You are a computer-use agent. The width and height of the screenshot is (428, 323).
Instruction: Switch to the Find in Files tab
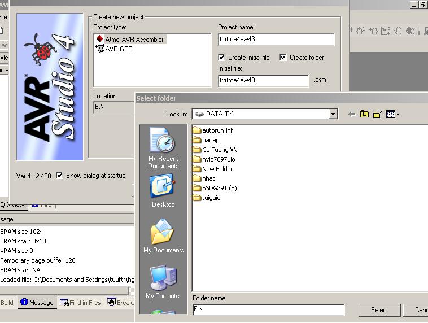[80, 303]
